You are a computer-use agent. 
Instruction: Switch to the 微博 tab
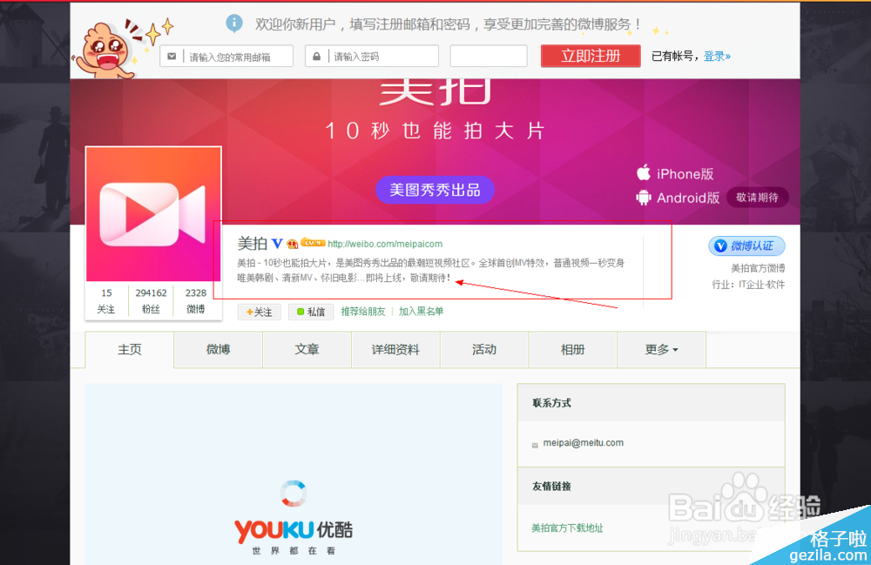coord(218,350)
